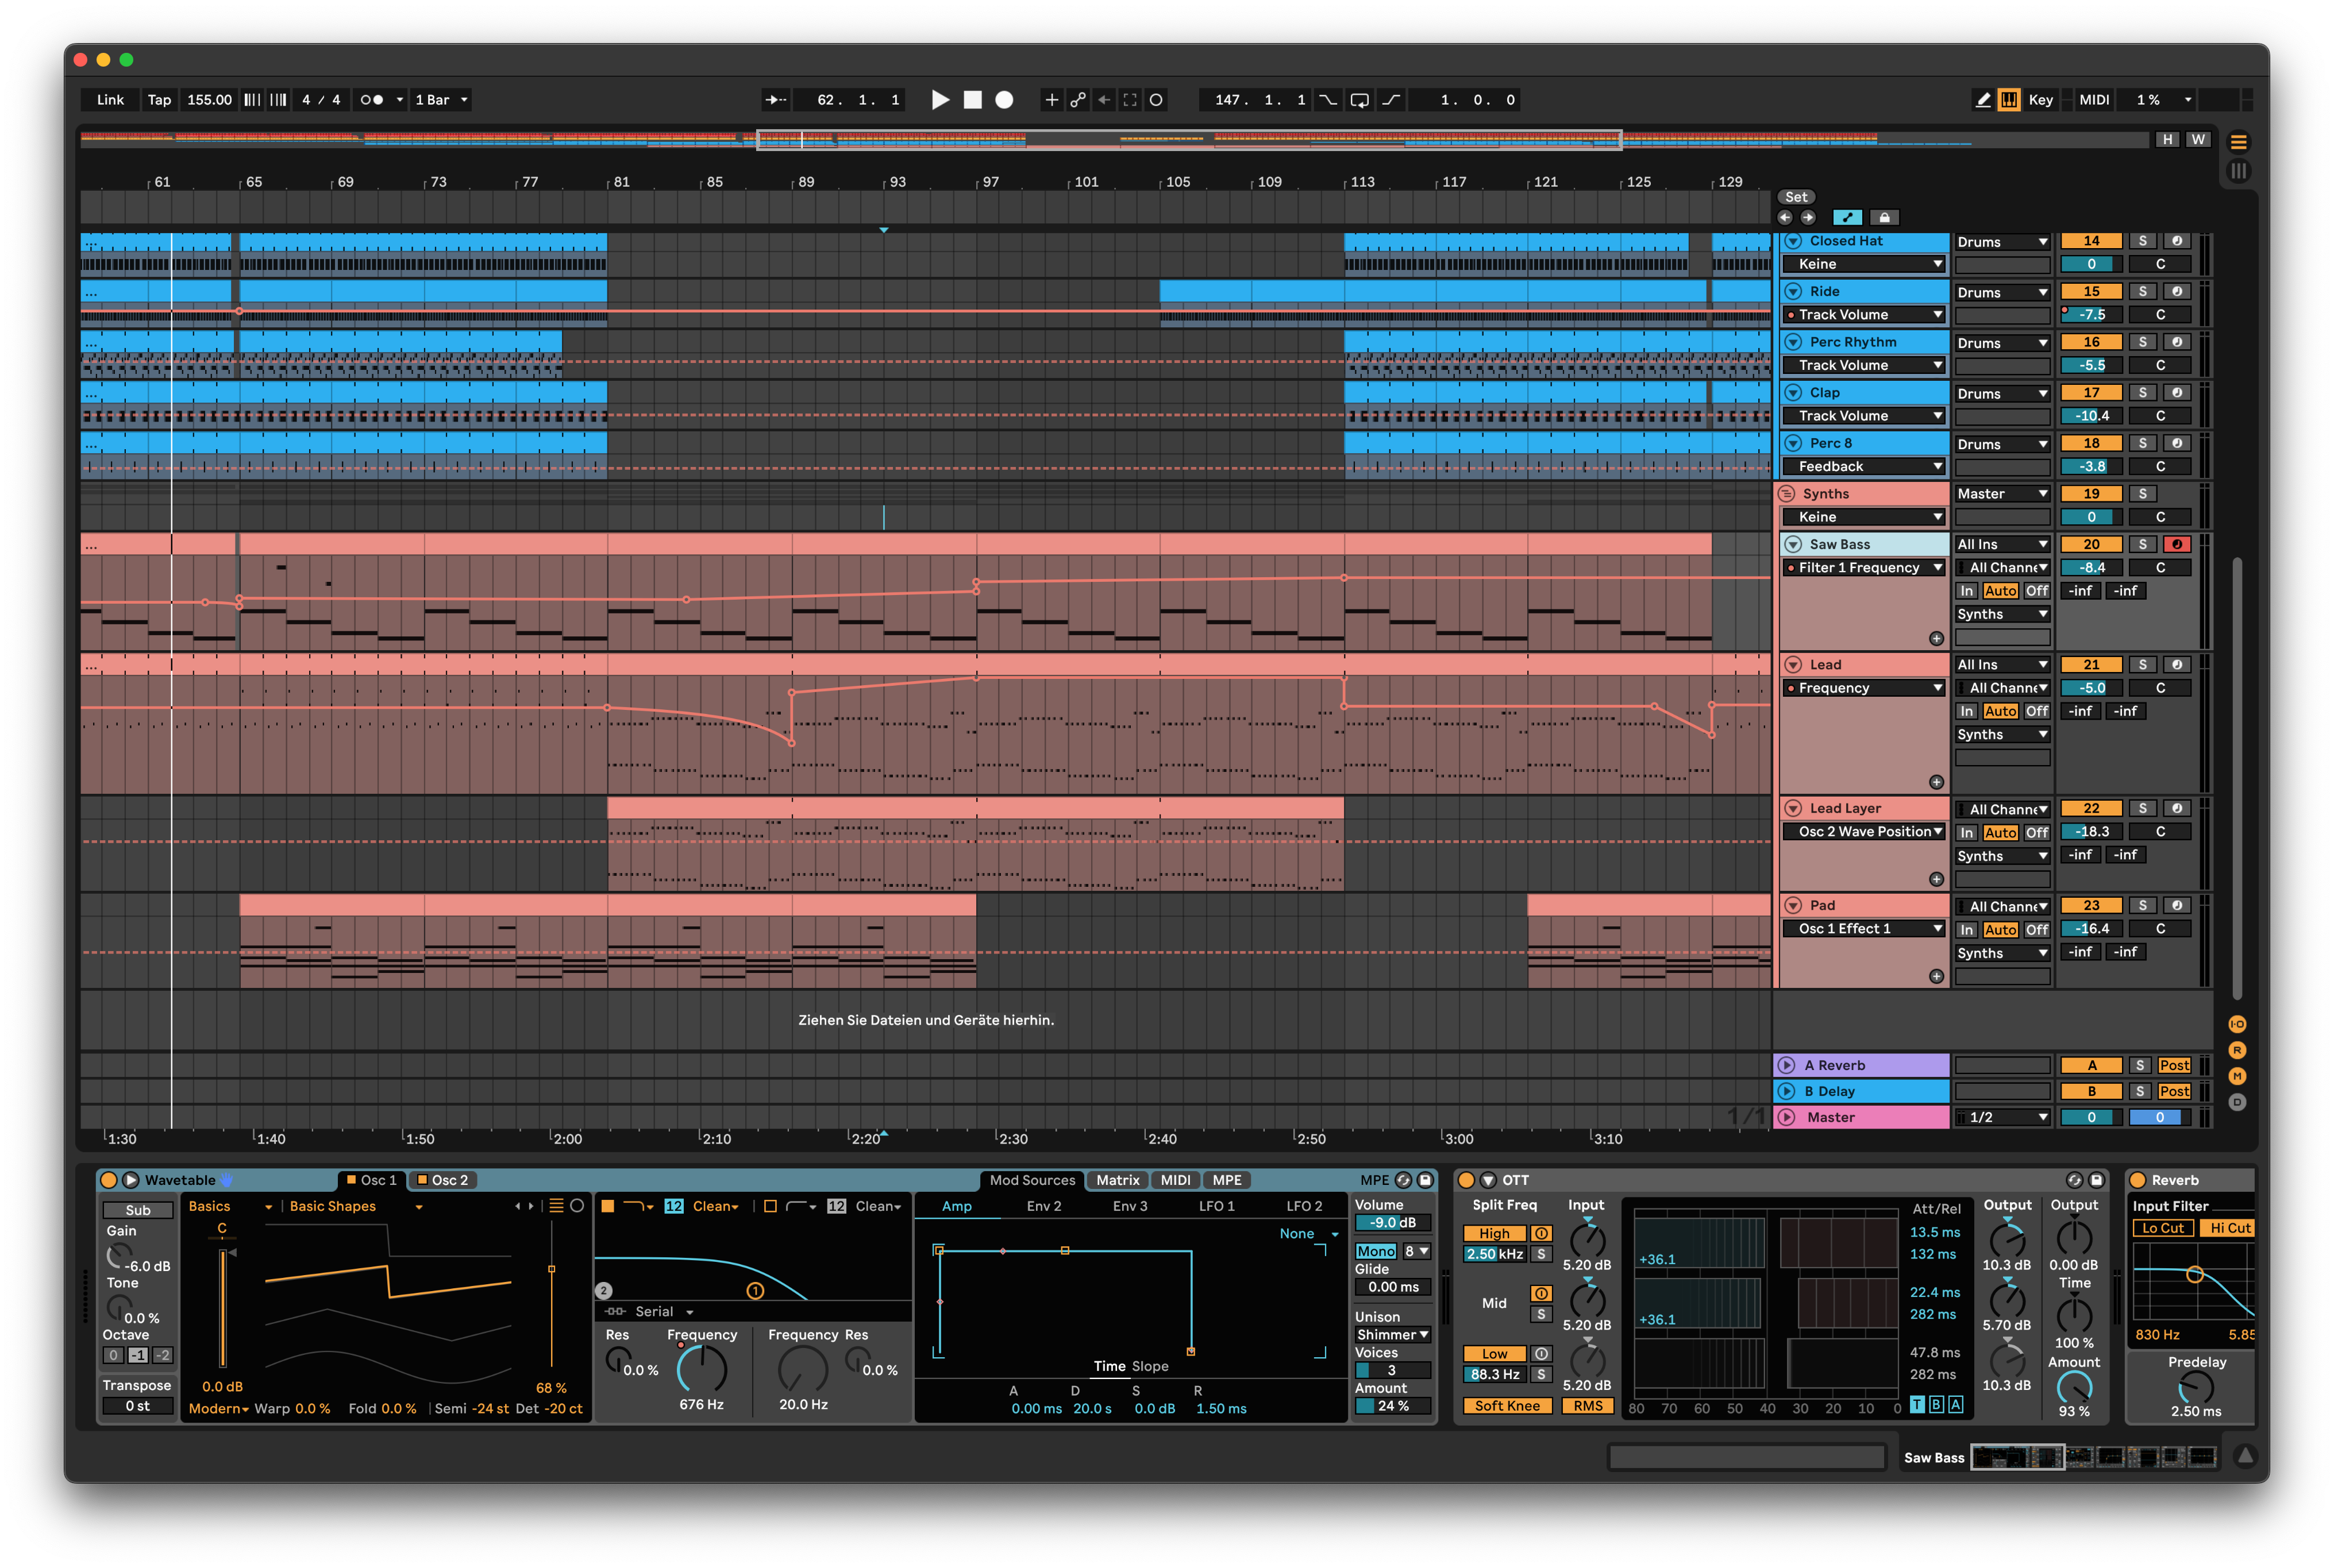Select the LFO 1 modulation tab

click(1216, 1206)
